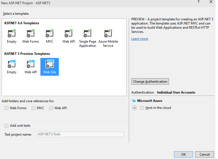The width and height of the screenshot is (218, 159).
Task: Choose the highlighted Web Site template
Action: pos(50,67)
